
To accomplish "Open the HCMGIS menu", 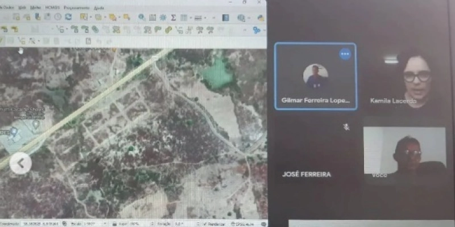I will click(x=52, y=7).
